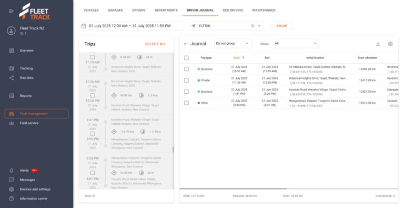The width and height of the screenshot is (404, 208).
Task: Switch to the Drivers tab
Action: coord(139,11)
